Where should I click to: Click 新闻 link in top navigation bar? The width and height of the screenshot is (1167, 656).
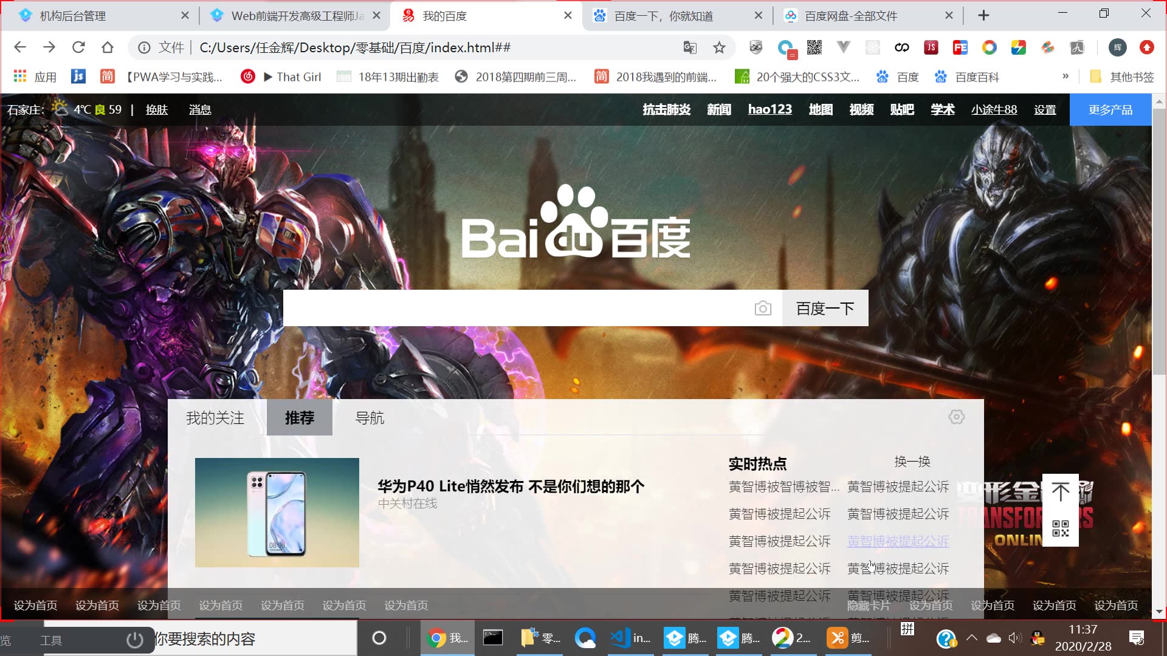pos(717,111)
